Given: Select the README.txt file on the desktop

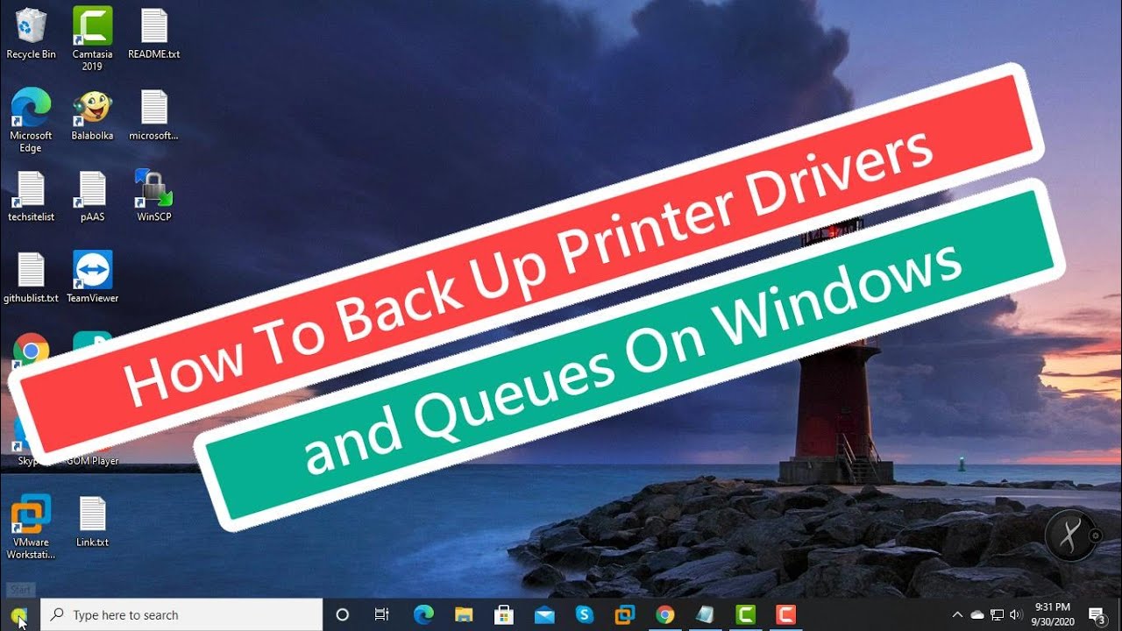Looking at the screenshot, I should tap(154, 33).
